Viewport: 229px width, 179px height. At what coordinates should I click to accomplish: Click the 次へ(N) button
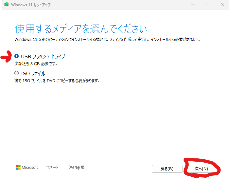(x=201, y=169)
